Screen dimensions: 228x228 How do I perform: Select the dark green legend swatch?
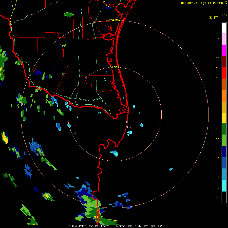[224, 129]
